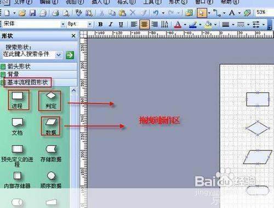The width and height of the screenshot is (274, 208).
Task: Click the green search arrow button
Action: click(70, 55)
